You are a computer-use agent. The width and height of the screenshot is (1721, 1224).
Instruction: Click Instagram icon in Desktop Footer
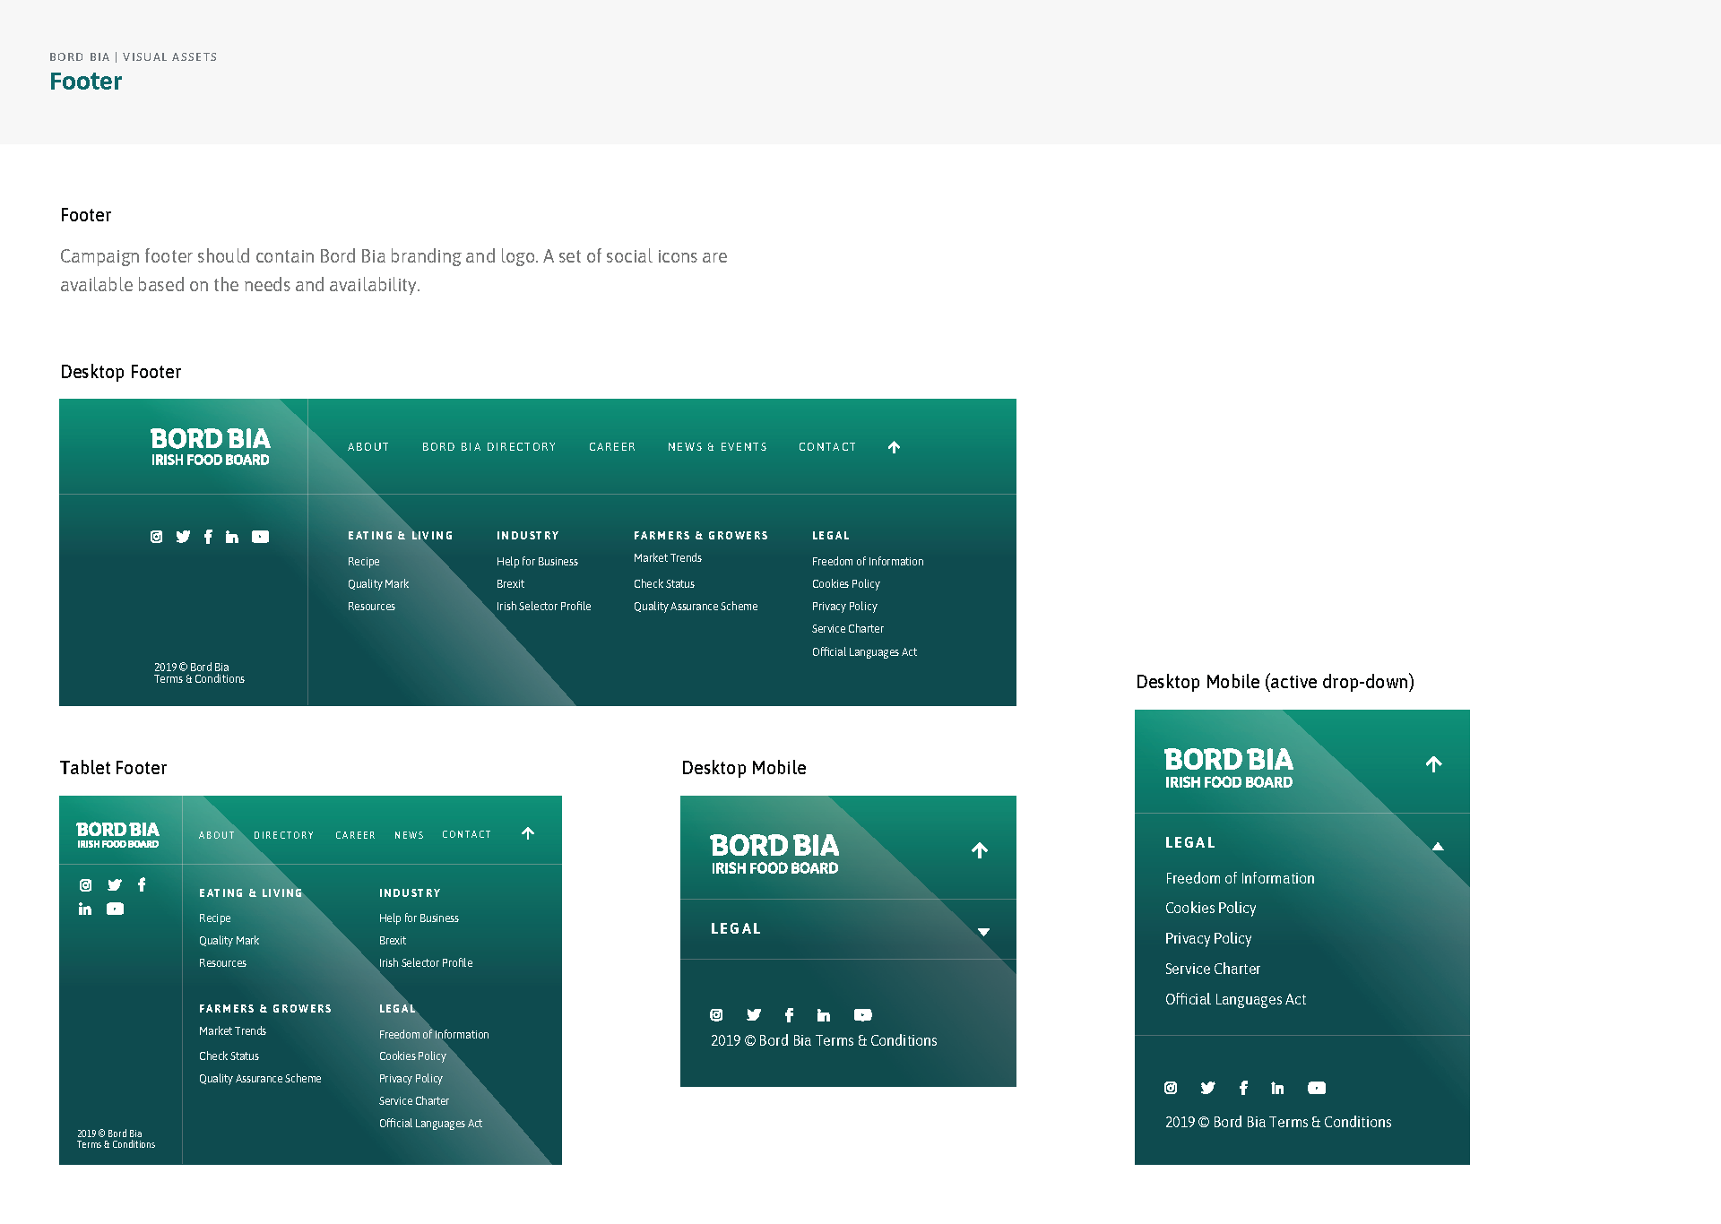tap(157, 537)
